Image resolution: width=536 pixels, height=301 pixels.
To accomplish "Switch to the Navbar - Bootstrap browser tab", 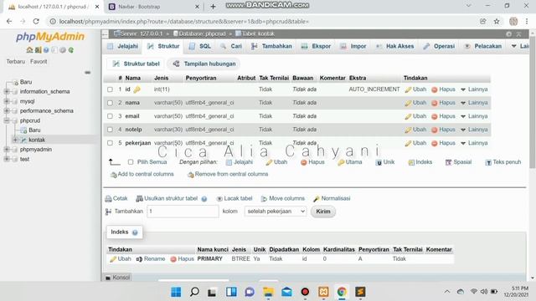I will pyautogui.click(x=153, y=7).
